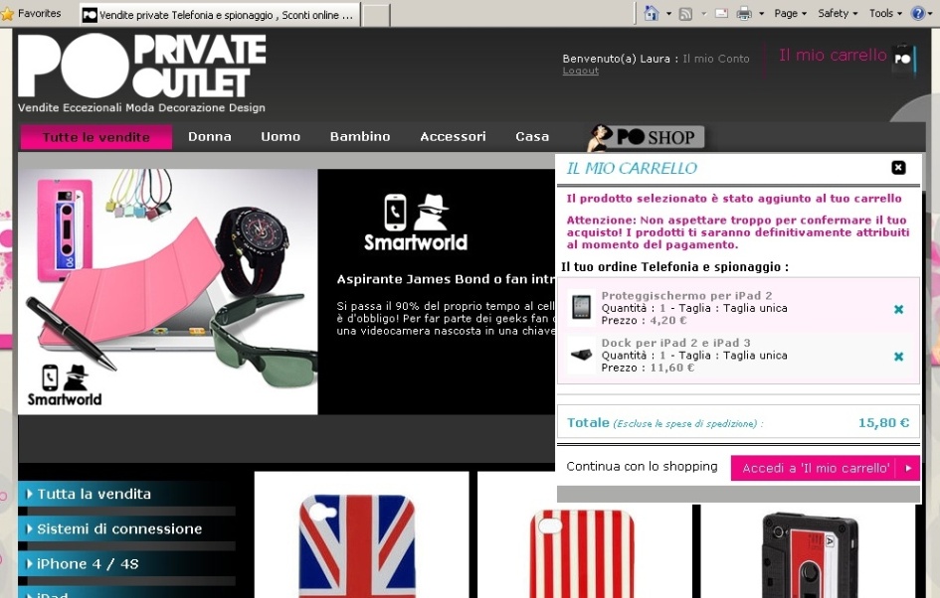Open the Safety menu
940x598 pixels.
coord(838,13)
